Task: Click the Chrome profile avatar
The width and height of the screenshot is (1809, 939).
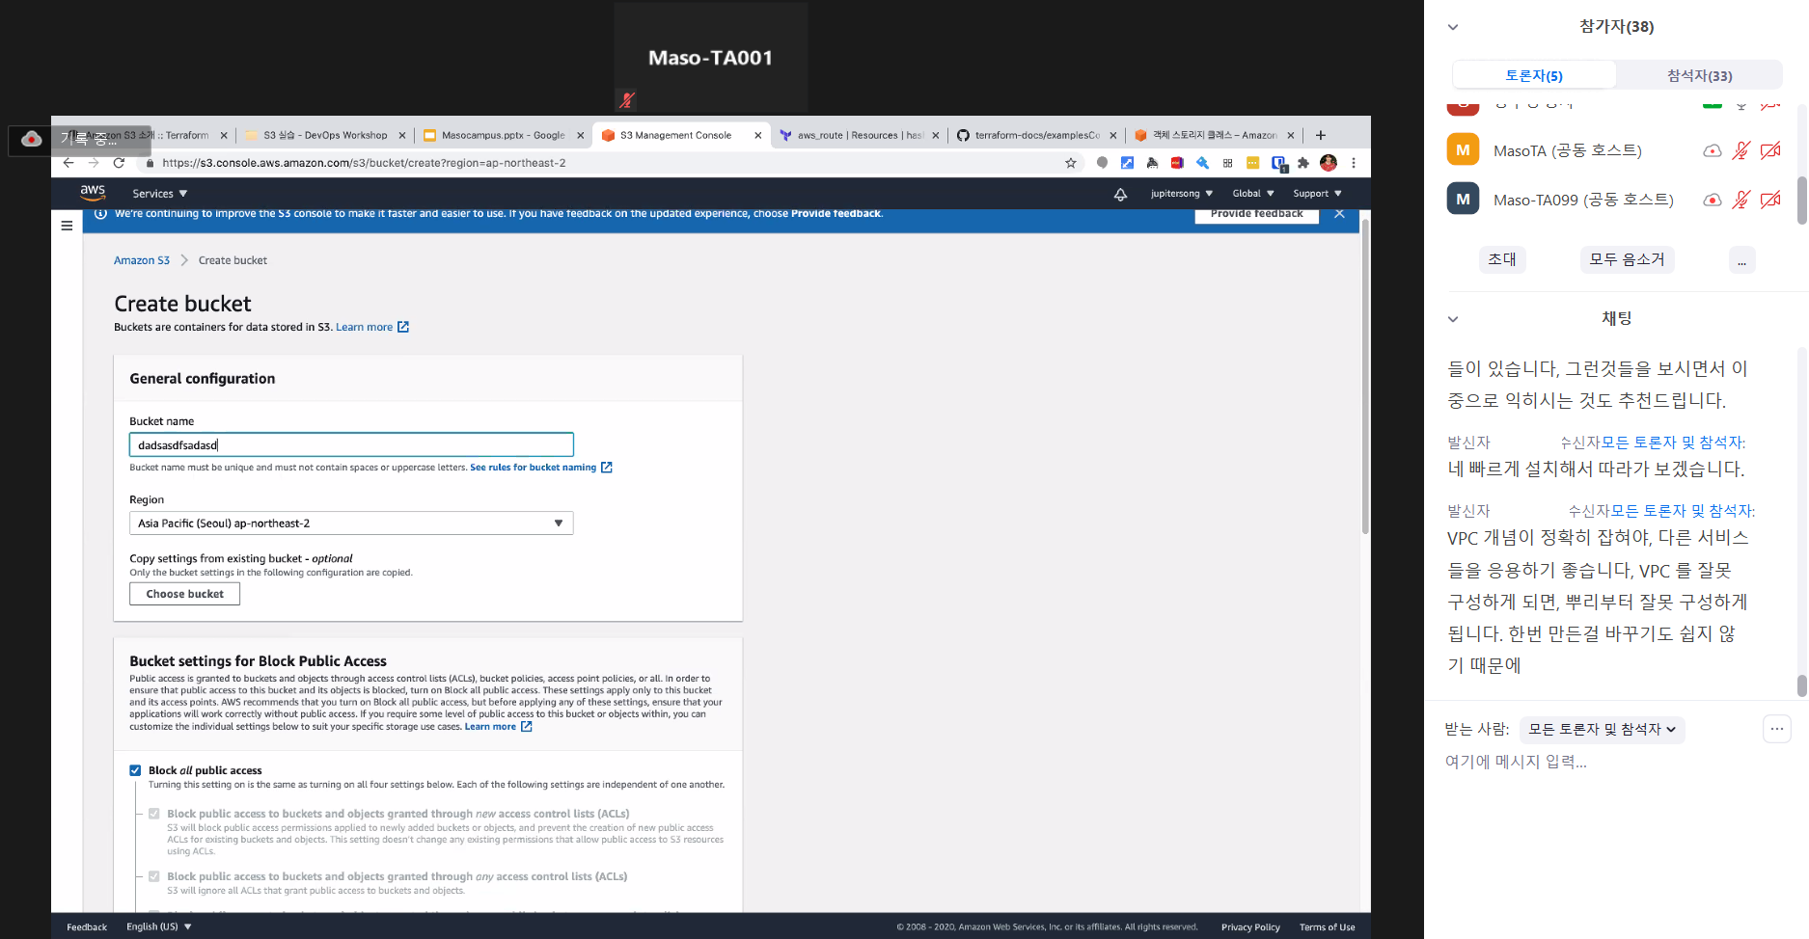Action: [1329, 163]
